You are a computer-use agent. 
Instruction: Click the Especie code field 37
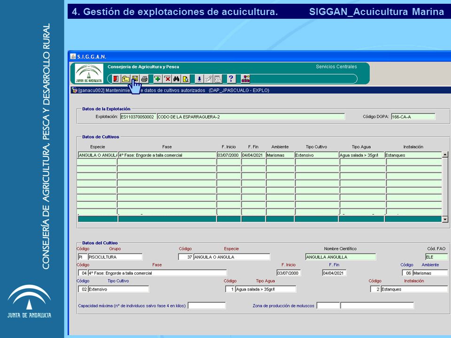tap(186, 257)
